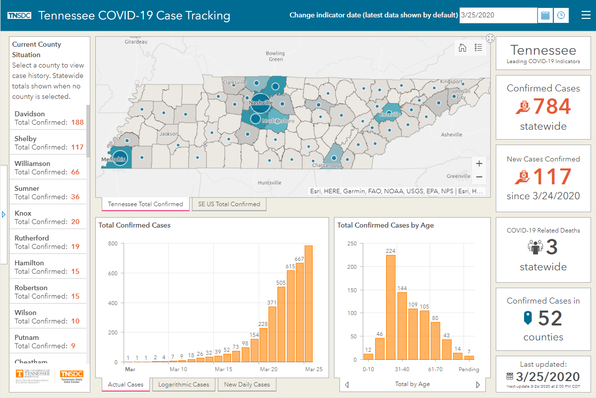The image size is (596, 398).
Task: Go to next age chart page
Action: (478, 385)
